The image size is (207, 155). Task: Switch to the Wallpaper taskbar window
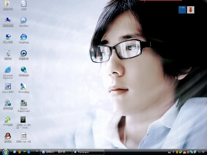(x=88, y=152)
